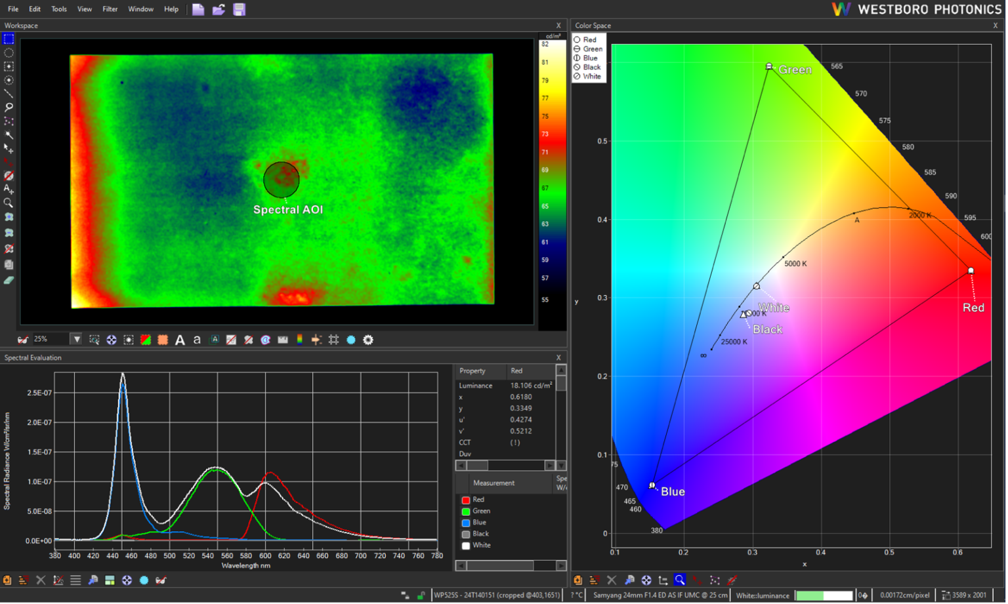Toggle Black series checkbox in Measurement list
1008x604 pixels.
(466, 535)
